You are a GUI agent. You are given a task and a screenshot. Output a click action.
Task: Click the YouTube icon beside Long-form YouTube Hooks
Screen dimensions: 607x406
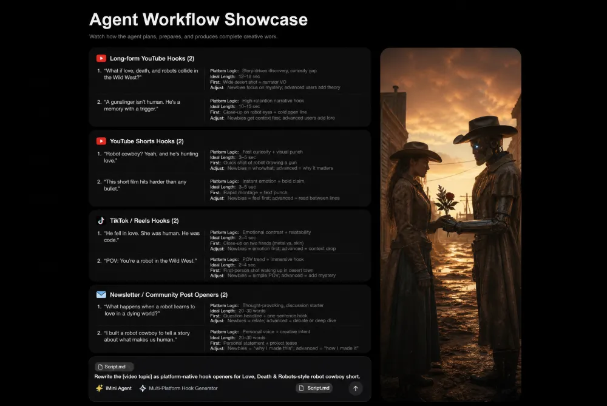pyautogui.click(x=101, y=58)
